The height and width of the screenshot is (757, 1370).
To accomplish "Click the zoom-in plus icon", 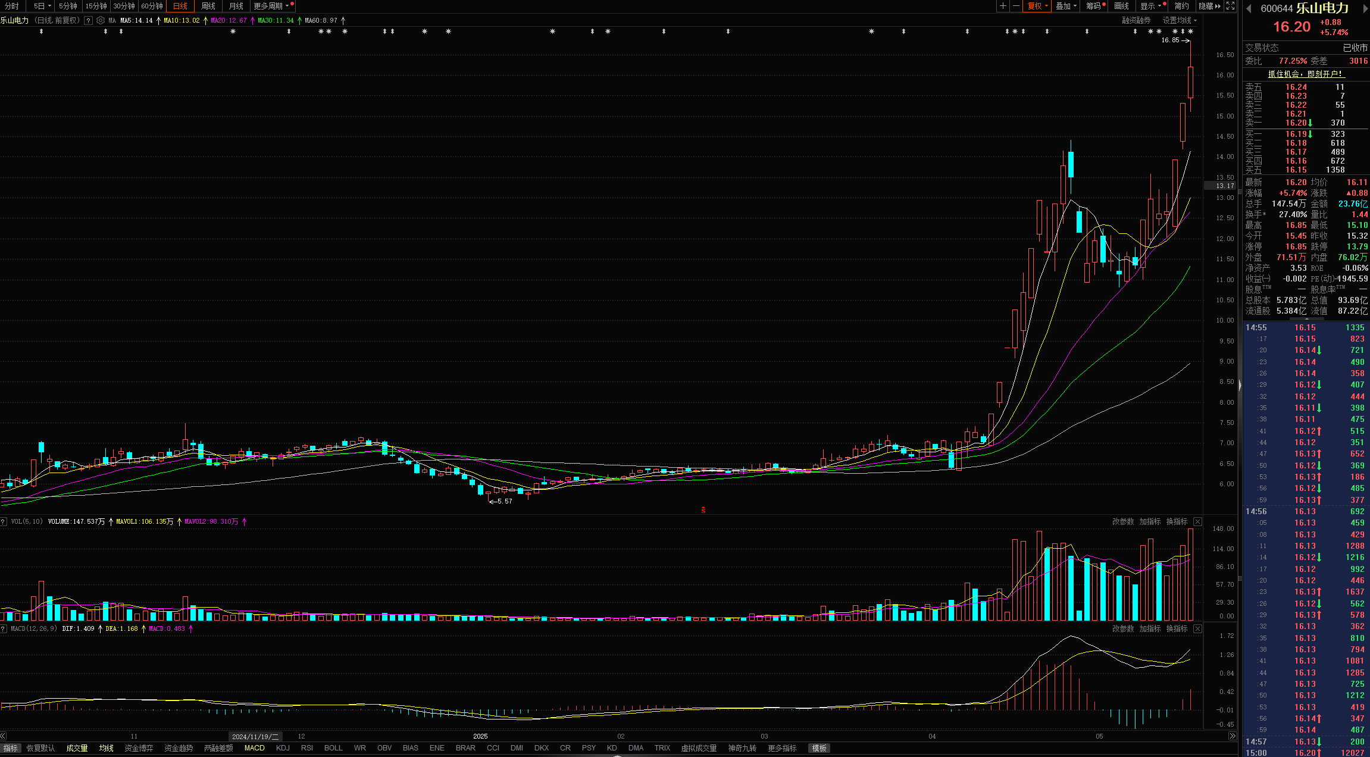I will point(1003,6).
